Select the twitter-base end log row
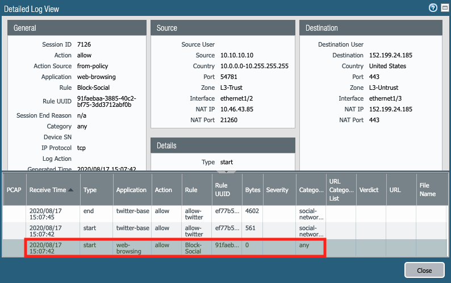The width and height of the screenshot is (451, 283). (x=170, y=214)
